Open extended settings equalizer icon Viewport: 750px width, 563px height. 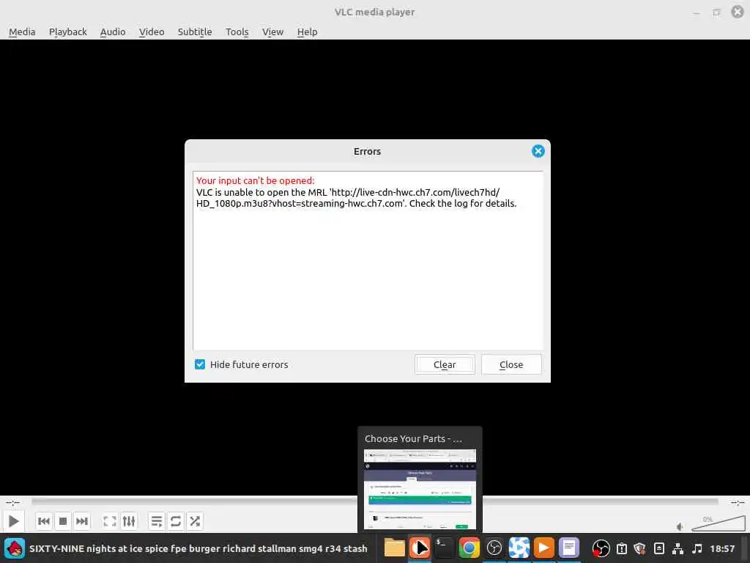click(x=129, y=521)
